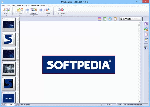Open the Edit menu
Image resolution: width=150 pixels, height=107 pixels.
8,6
